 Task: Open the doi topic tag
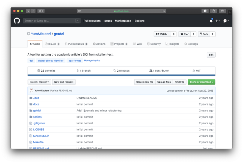31,61
